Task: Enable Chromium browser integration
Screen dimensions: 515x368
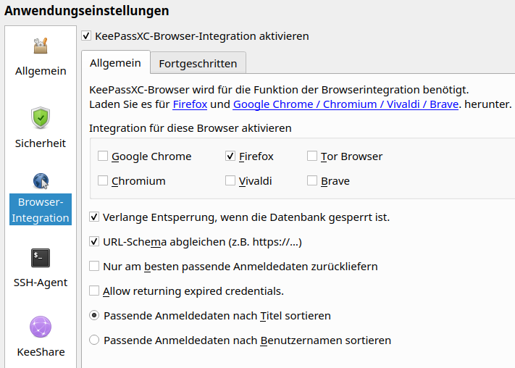Action: [x=103, y=181]
